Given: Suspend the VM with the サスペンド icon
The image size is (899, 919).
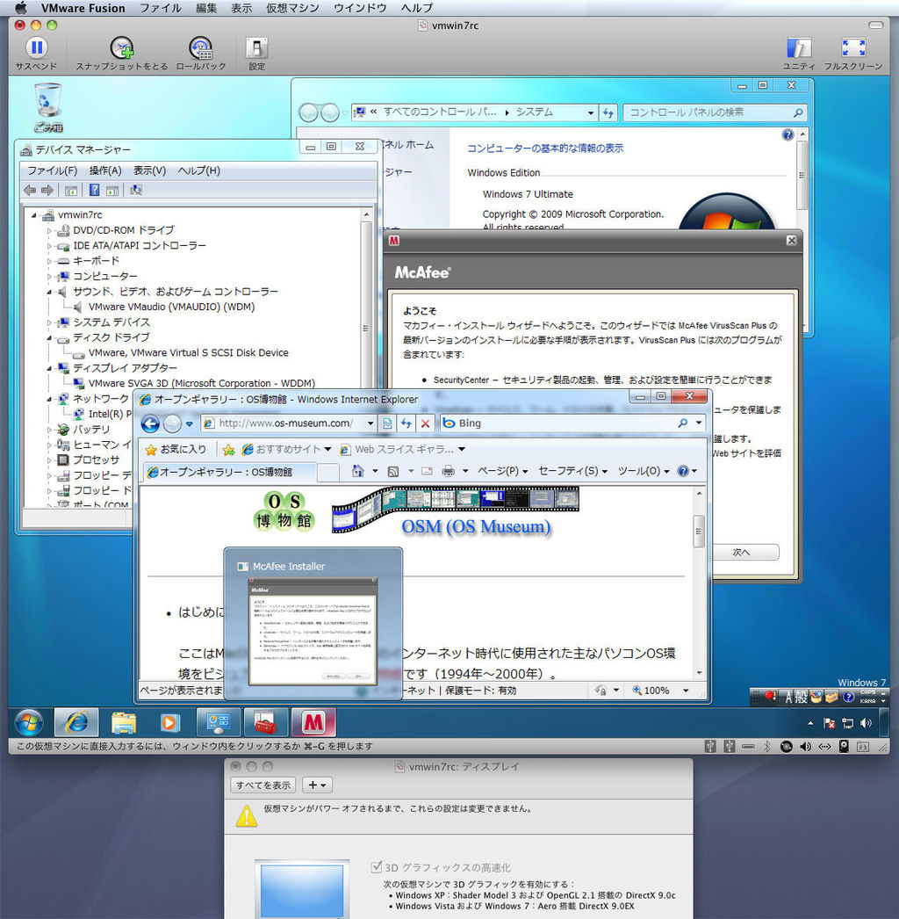Looking at the screenshot, I should click(36, 48).
